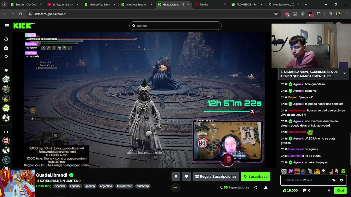
Task: Open the Browse icon in the sidebar
Action: (6, 48)
